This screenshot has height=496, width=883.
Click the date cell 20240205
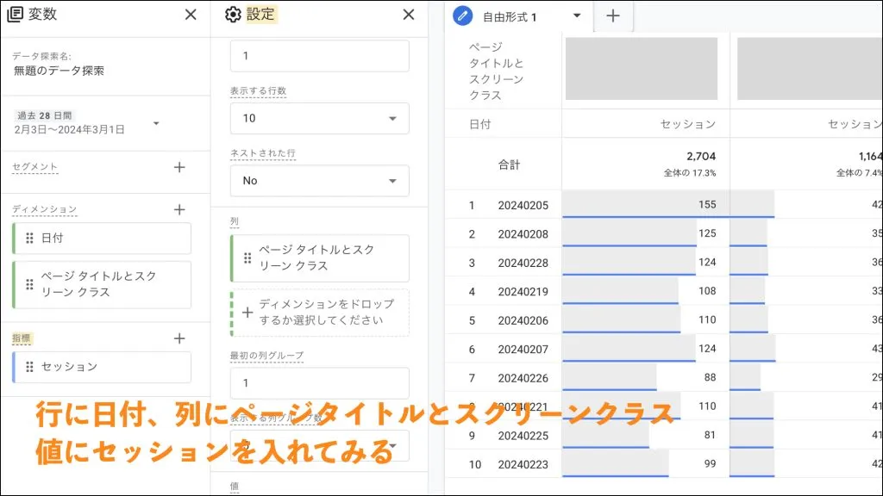pyautogui.click(x=523, y=205)
